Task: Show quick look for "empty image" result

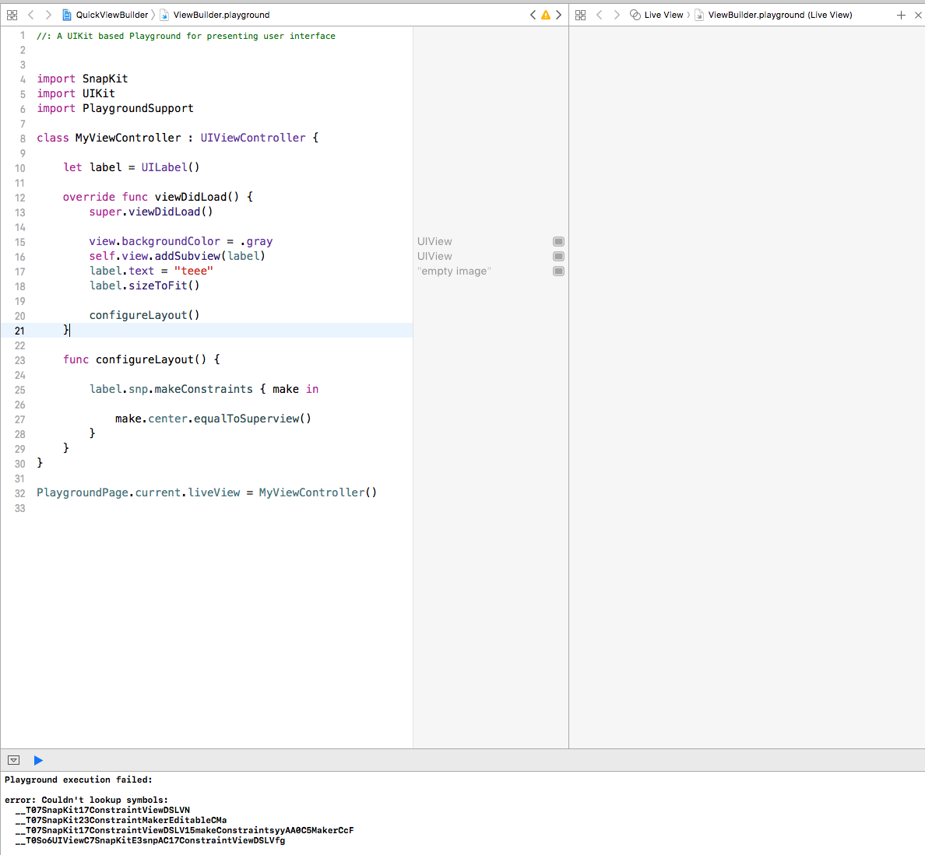Action: point(558,271)
